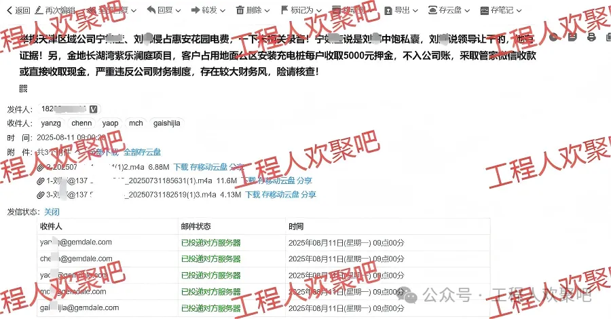Save the 11.6M attachment to 移动云盘
The width and height of the screenshot is (611, 319).
pos(276,181)
